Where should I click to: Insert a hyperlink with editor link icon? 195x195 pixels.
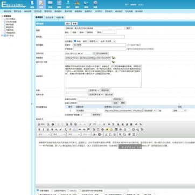pyautogui.click(x=80, y=129)
